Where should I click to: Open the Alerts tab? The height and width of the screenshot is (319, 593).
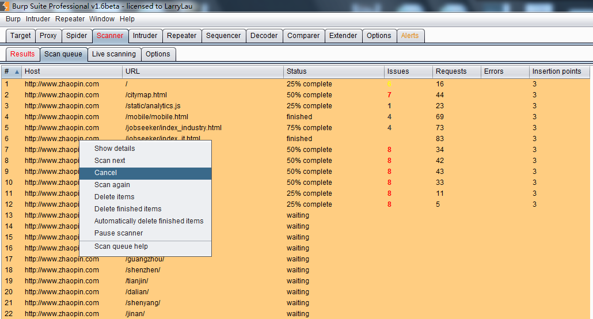[x=410, y=36]
